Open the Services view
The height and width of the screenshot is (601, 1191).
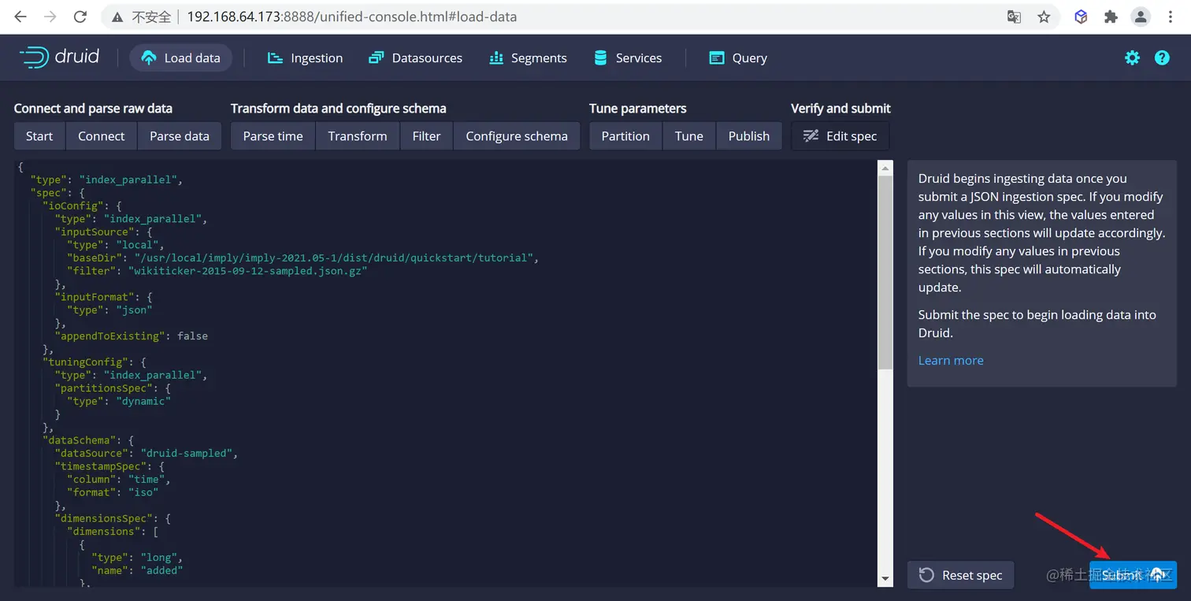[x=627, y=58]
